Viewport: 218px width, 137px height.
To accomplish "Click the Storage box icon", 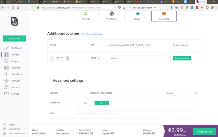I will click(6, 94).
